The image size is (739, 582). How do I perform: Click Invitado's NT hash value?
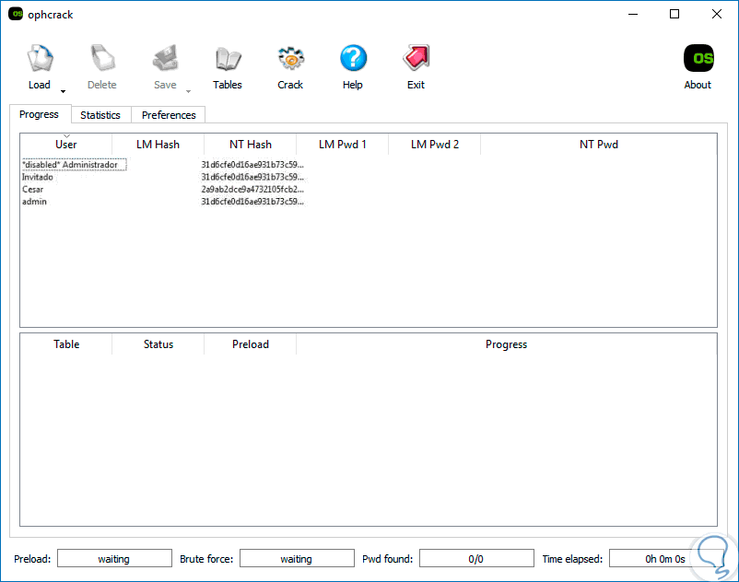[252, 177]
